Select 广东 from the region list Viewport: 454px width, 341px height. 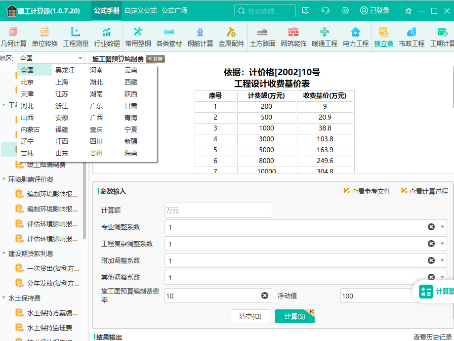point(96,106)
